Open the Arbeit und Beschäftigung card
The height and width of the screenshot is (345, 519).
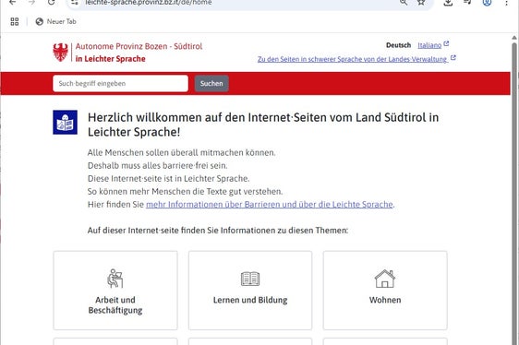[115, 290]
